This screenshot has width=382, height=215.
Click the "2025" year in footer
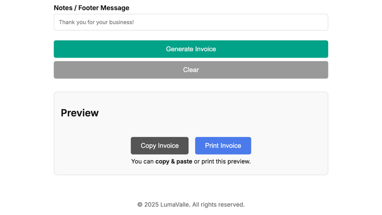pyautogui.click(x=151, y=204)
